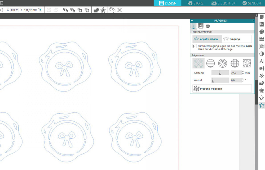Increase the Winkel angle with stepper arrow
Image resolution: width=265 pixels, height=170 pixels.
pyautogui.click(x=243, y=79)
